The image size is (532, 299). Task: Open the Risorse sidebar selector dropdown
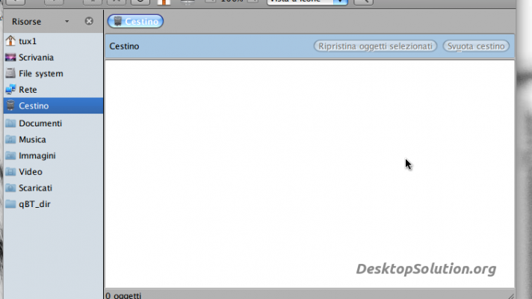pos(40,22)
